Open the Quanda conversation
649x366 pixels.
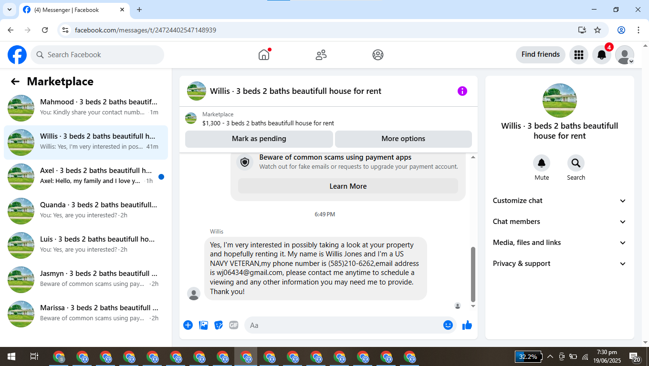[86, 211]
